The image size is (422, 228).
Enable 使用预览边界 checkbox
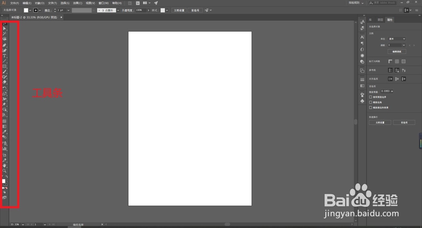371,97
